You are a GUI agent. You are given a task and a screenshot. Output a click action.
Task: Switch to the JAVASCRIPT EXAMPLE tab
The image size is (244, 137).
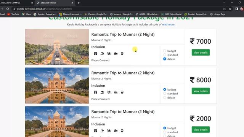pos(16,3)
